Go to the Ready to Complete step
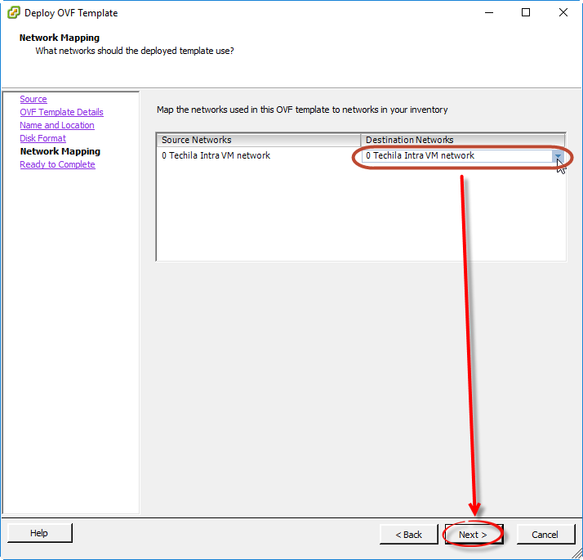583x560 pixels. pyautogui.click(x=57, y=164)
